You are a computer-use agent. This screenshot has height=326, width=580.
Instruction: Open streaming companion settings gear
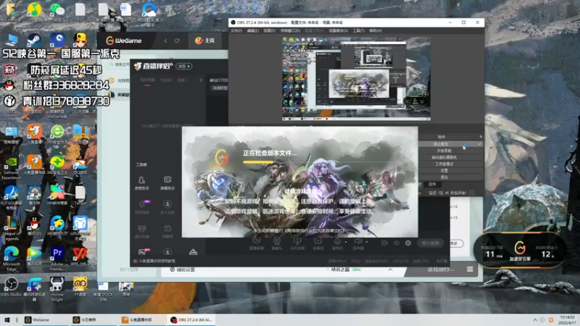point(408,243)
